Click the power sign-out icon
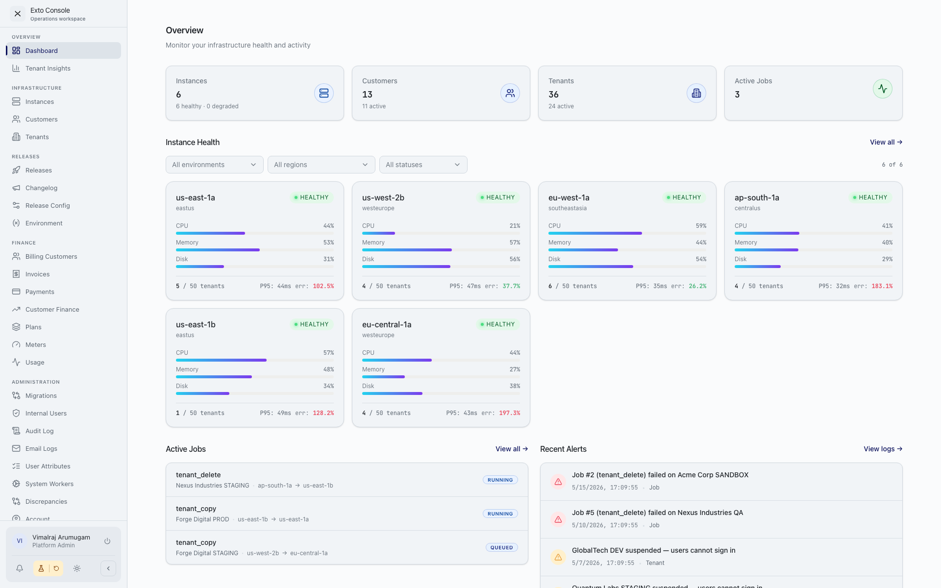 107,541
